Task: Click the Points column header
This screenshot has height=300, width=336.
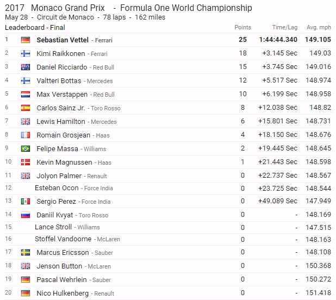Action: pos(242,27)
